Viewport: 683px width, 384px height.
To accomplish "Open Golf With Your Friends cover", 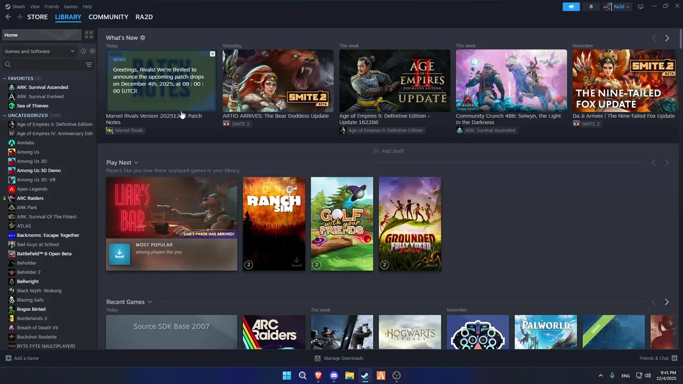I will tap(342, 224).
